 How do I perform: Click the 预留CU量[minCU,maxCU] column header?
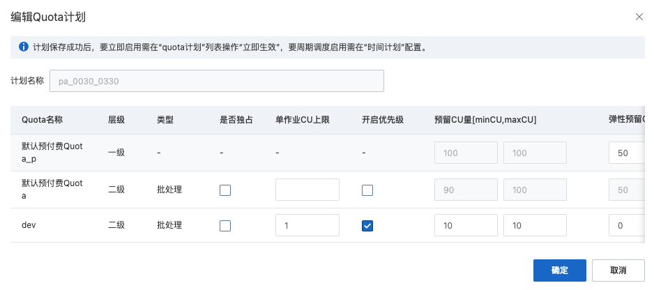point(485,119)
